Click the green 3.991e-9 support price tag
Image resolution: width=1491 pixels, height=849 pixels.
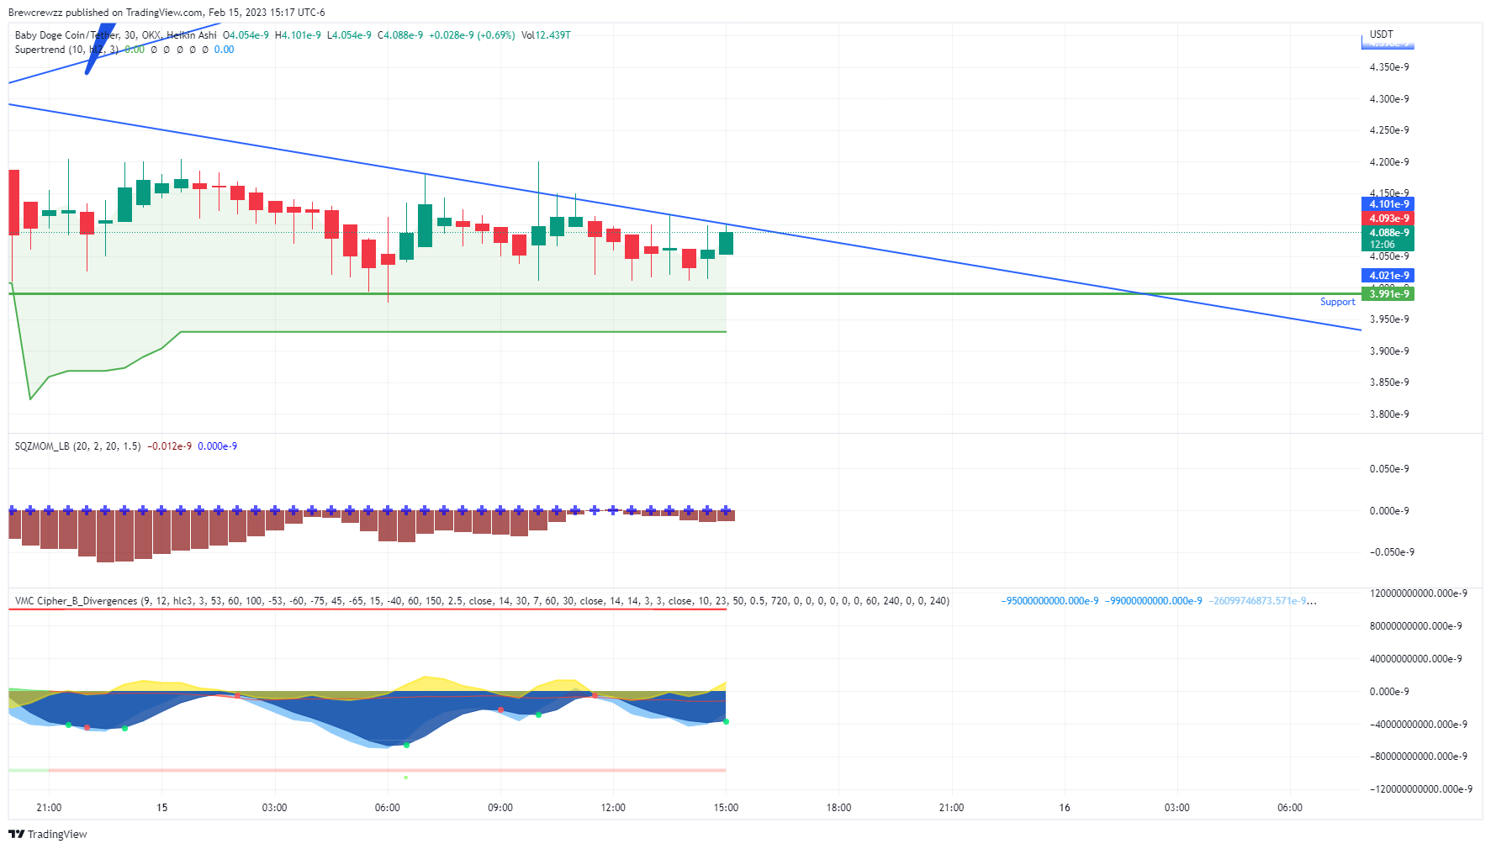coord(1388,293)
